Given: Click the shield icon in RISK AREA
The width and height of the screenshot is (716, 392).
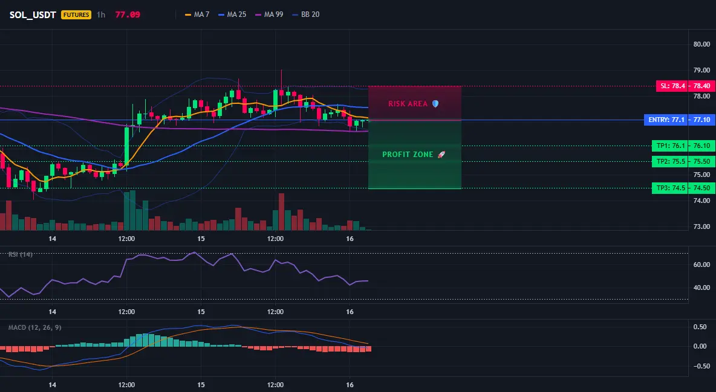Looking at the screenshot, I should (435, 104).
